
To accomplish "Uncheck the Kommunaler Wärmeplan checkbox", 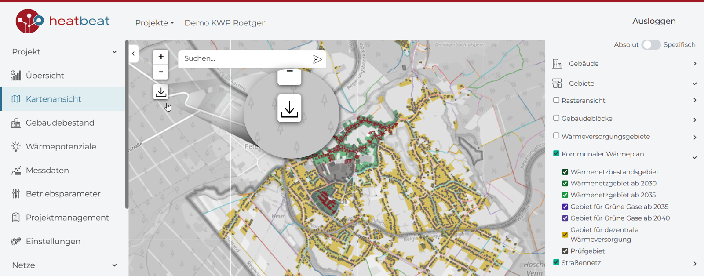I will (x=556, y=153).
